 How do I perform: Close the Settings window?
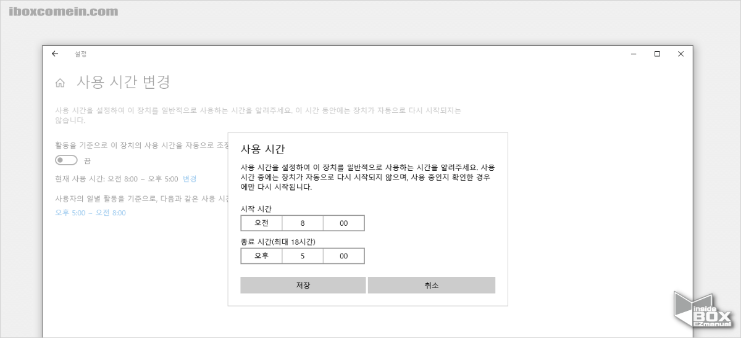pos(680,54)
